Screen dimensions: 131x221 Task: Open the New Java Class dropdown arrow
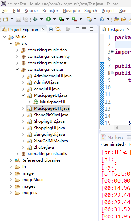point(108,19)
